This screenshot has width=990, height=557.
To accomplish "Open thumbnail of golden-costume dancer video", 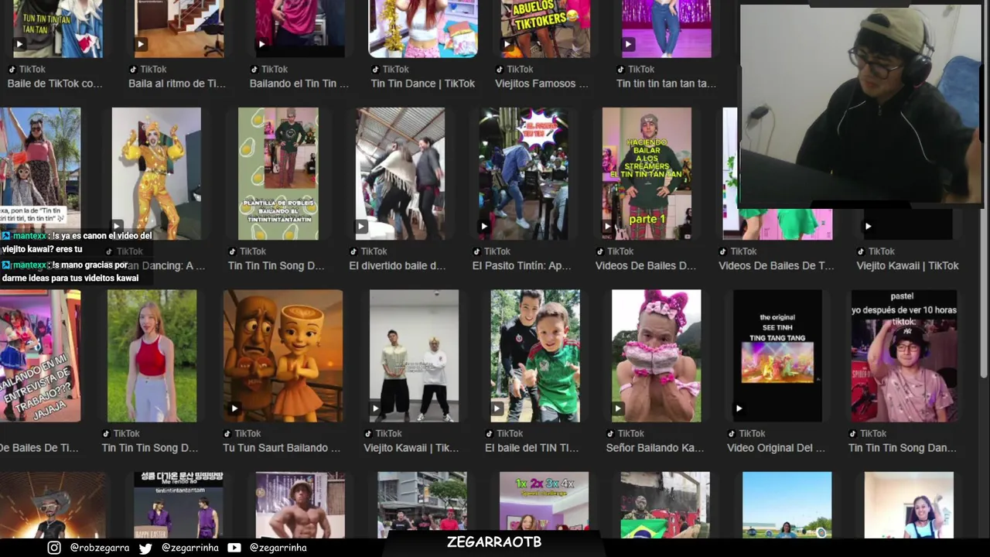I will [x=156, y=174].
